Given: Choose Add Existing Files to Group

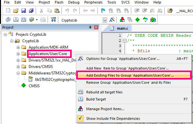Looking at the screenshot, I should pyautogui.click(x=134, y=75).
